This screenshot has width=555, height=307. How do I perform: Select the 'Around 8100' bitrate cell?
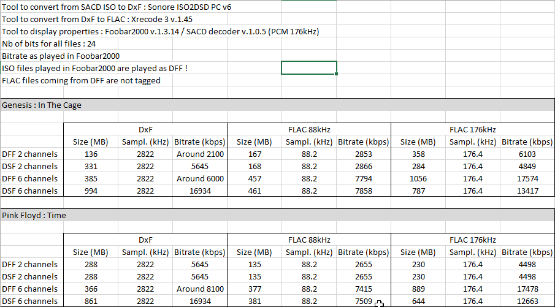200,289
